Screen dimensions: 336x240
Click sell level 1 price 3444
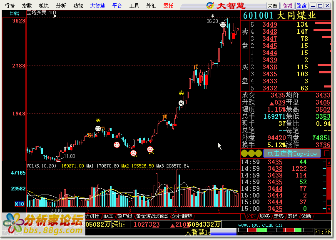[x=269, y=53]
